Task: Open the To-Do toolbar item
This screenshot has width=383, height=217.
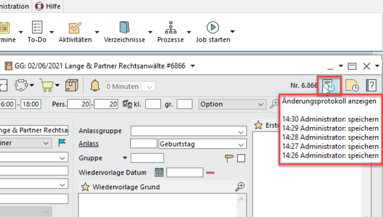Action: (37, 28)
